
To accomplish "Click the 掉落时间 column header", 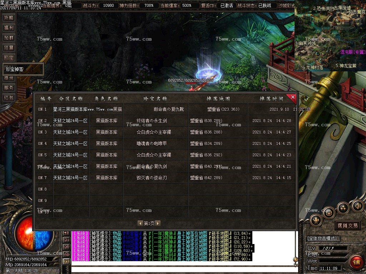I will pyautogui.click(x=272, y=99).
